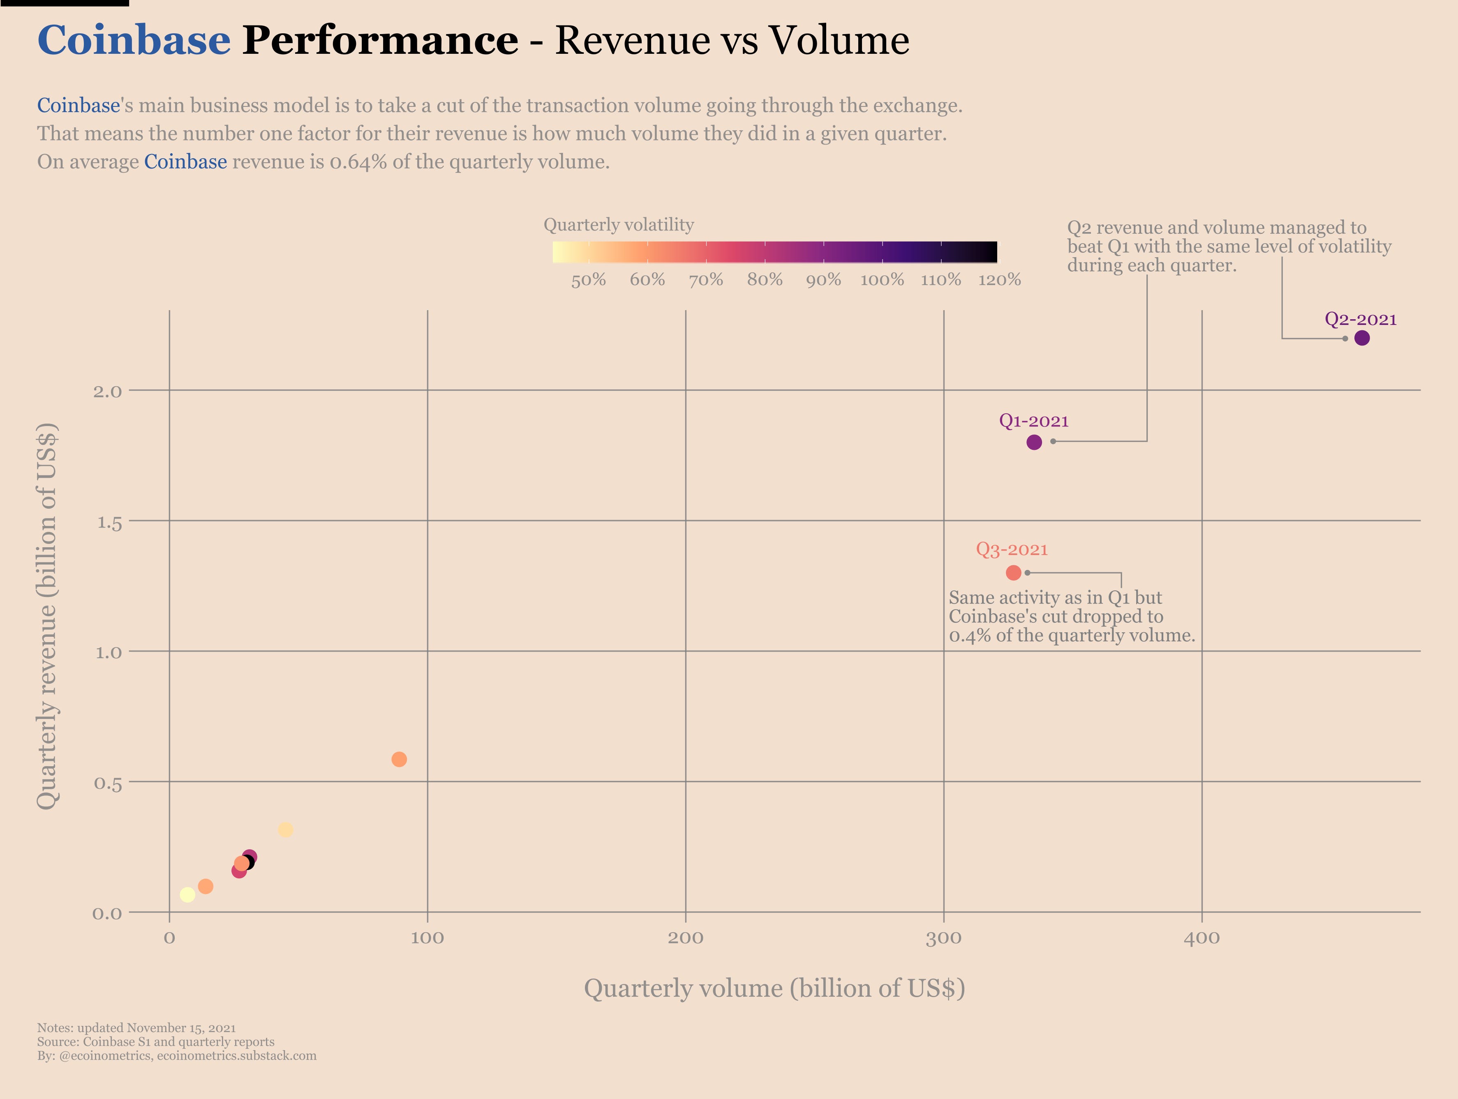Click the Q1-2021 data point
This screenshot has width=1458, height=1099.
[x=1034, y=442]
